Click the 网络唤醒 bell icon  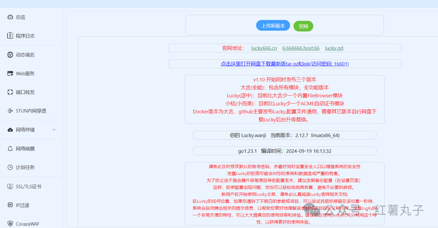[x=10, y=149]
